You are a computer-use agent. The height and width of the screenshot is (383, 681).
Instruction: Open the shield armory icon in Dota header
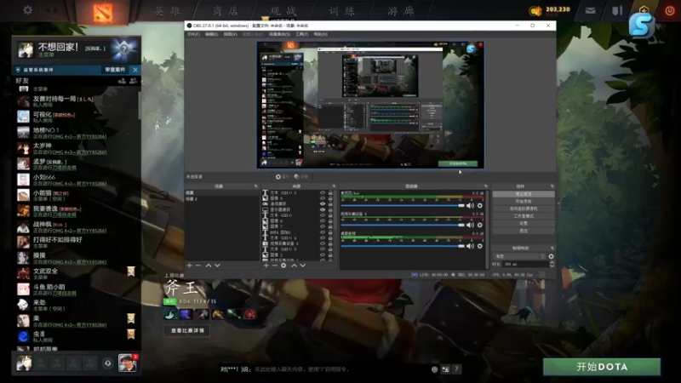tap(617, 10)
